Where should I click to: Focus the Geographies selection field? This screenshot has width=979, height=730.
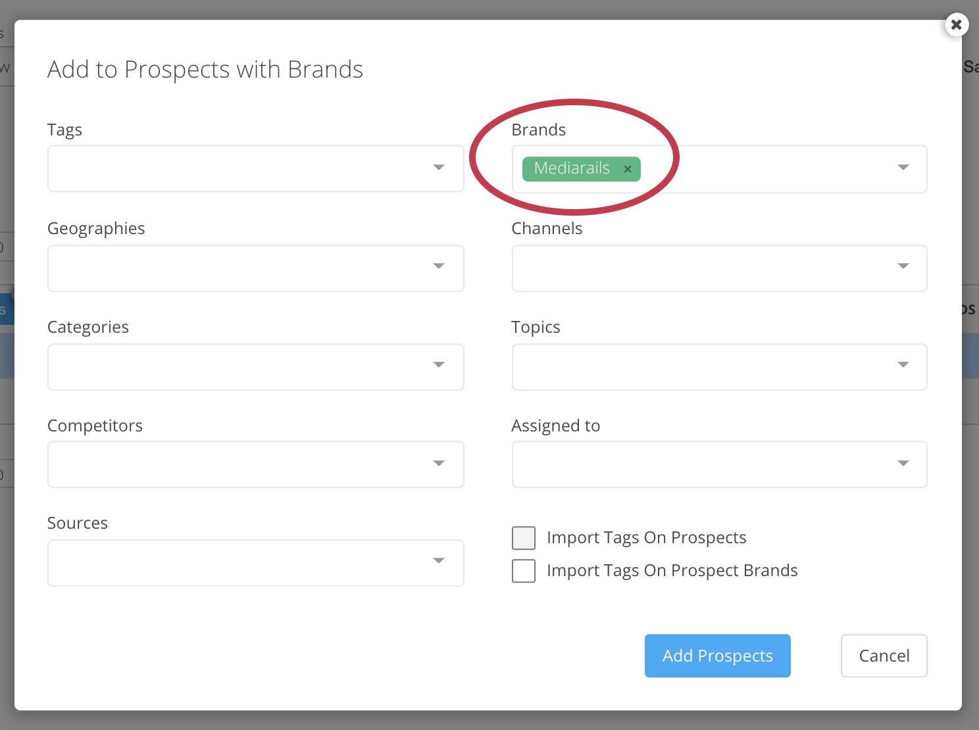[237, 268]
